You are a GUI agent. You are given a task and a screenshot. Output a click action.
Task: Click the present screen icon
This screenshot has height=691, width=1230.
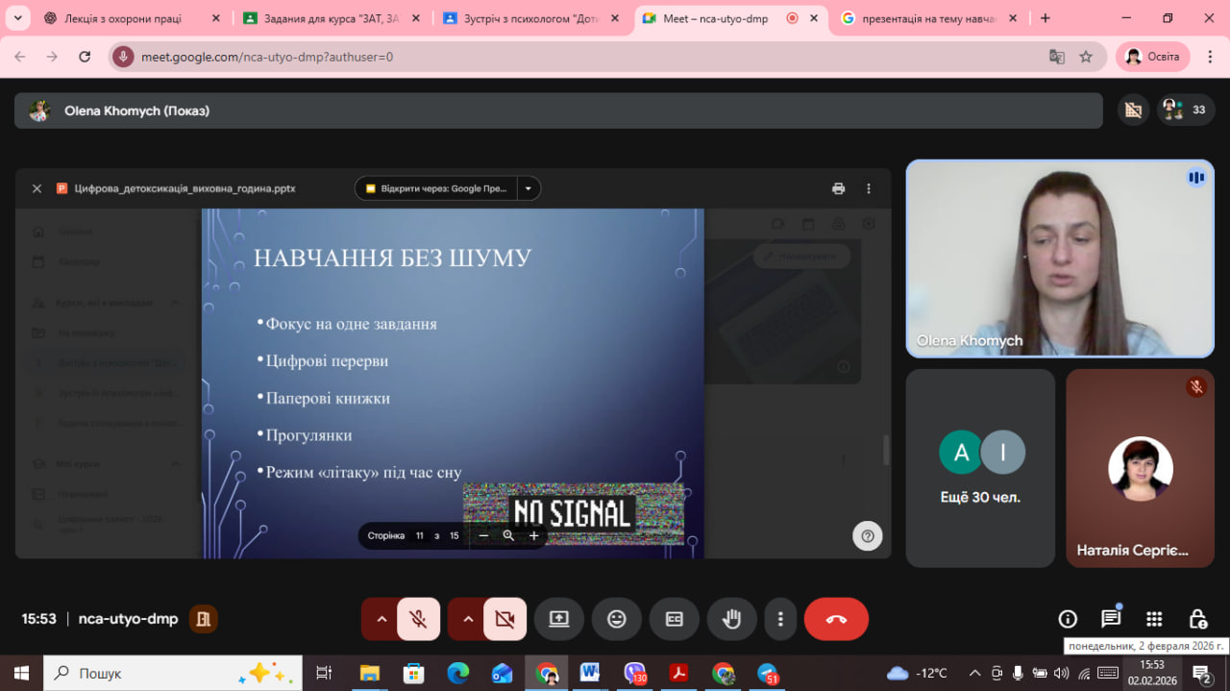(559, 619)
